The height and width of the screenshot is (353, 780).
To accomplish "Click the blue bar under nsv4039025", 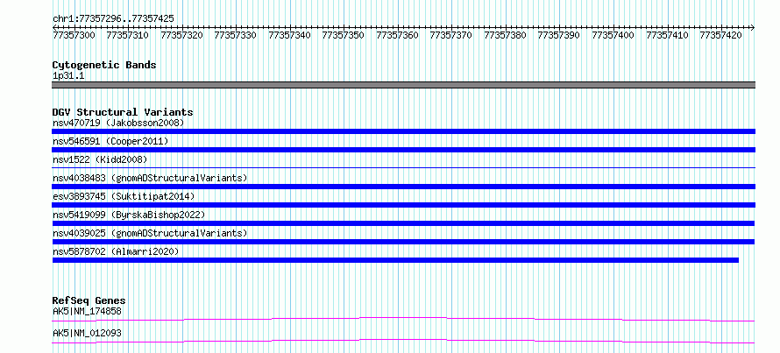I will [403, 242].
